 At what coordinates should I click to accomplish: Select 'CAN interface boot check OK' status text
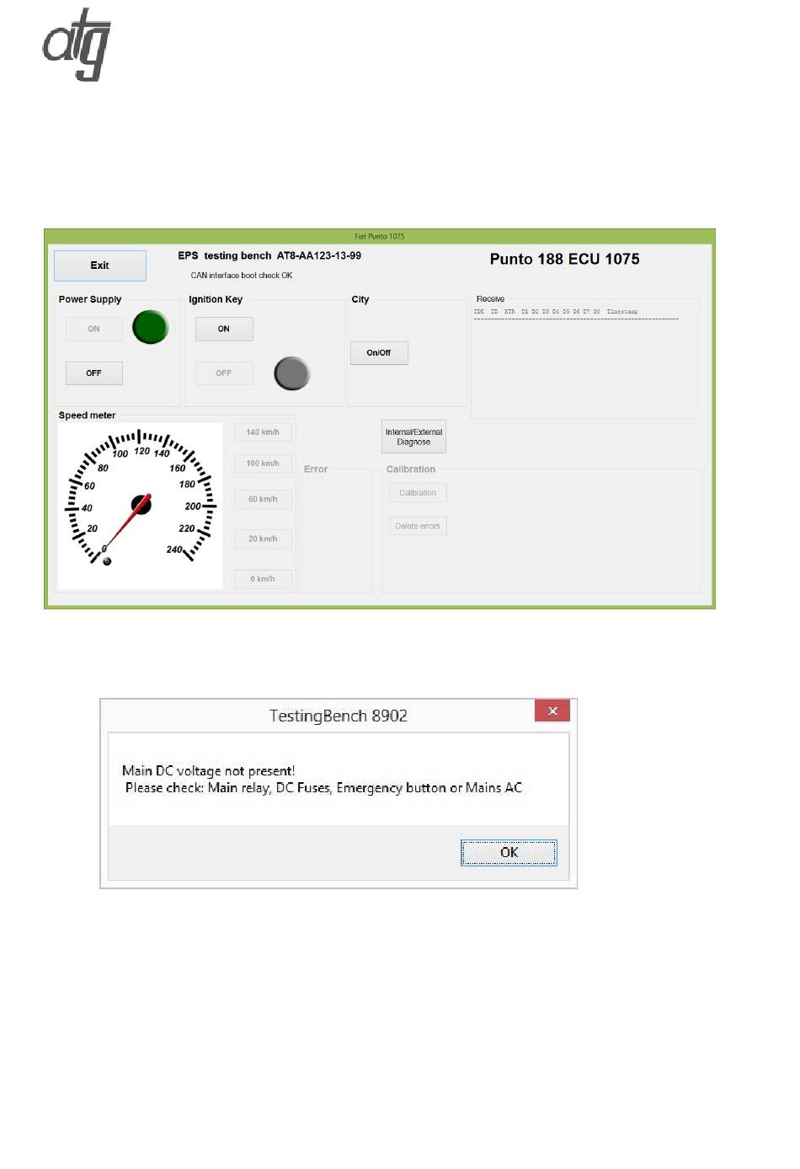(242, 276)
